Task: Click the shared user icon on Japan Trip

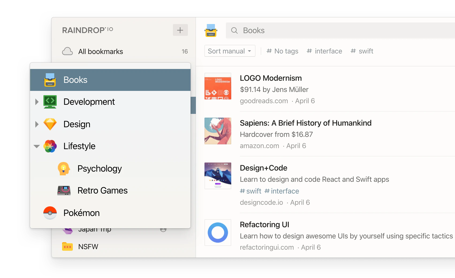Action: [x=163, y=230]
